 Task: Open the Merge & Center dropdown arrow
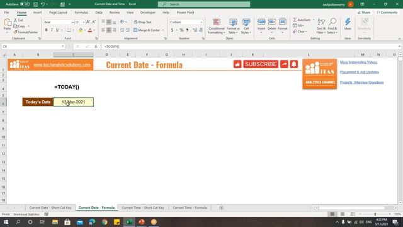[163, 30]
